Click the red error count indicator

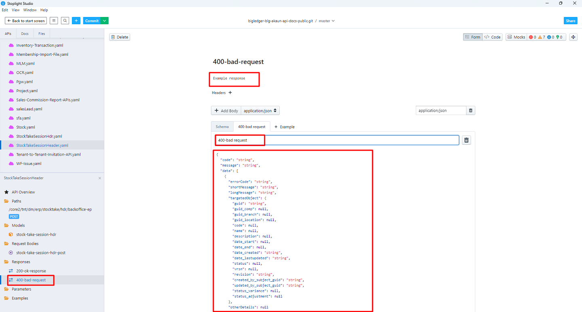(533, 37)
